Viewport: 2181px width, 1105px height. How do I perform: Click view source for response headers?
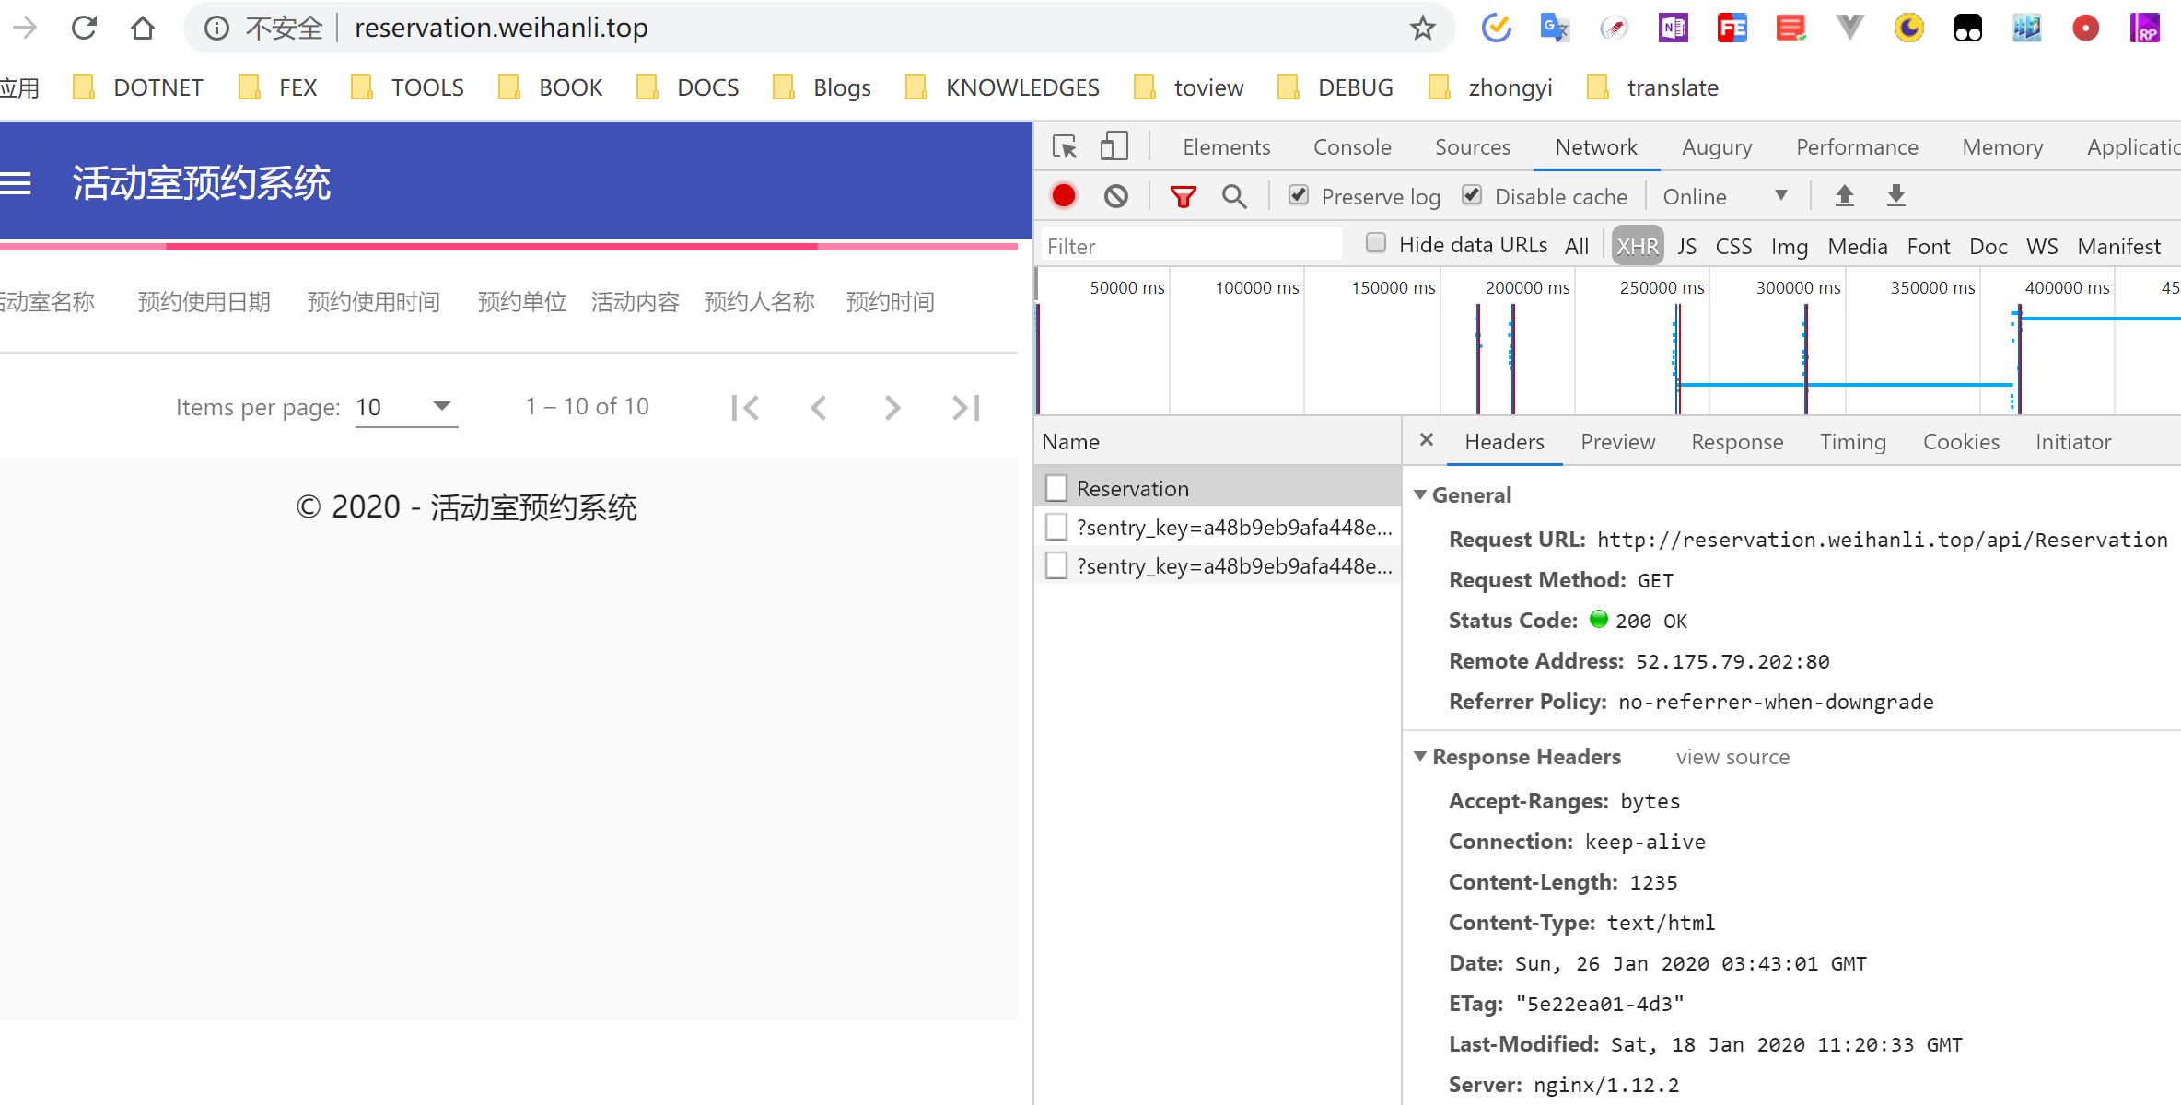point(1732,757)
